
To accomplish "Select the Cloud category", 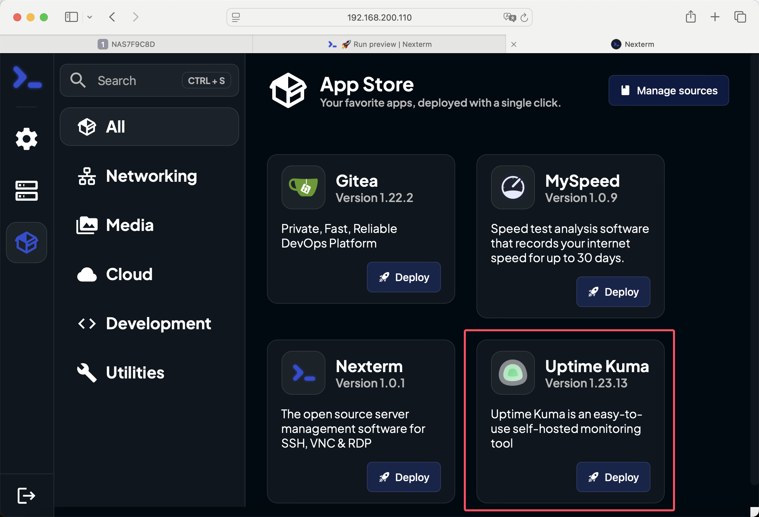I will tap(149, 274).
